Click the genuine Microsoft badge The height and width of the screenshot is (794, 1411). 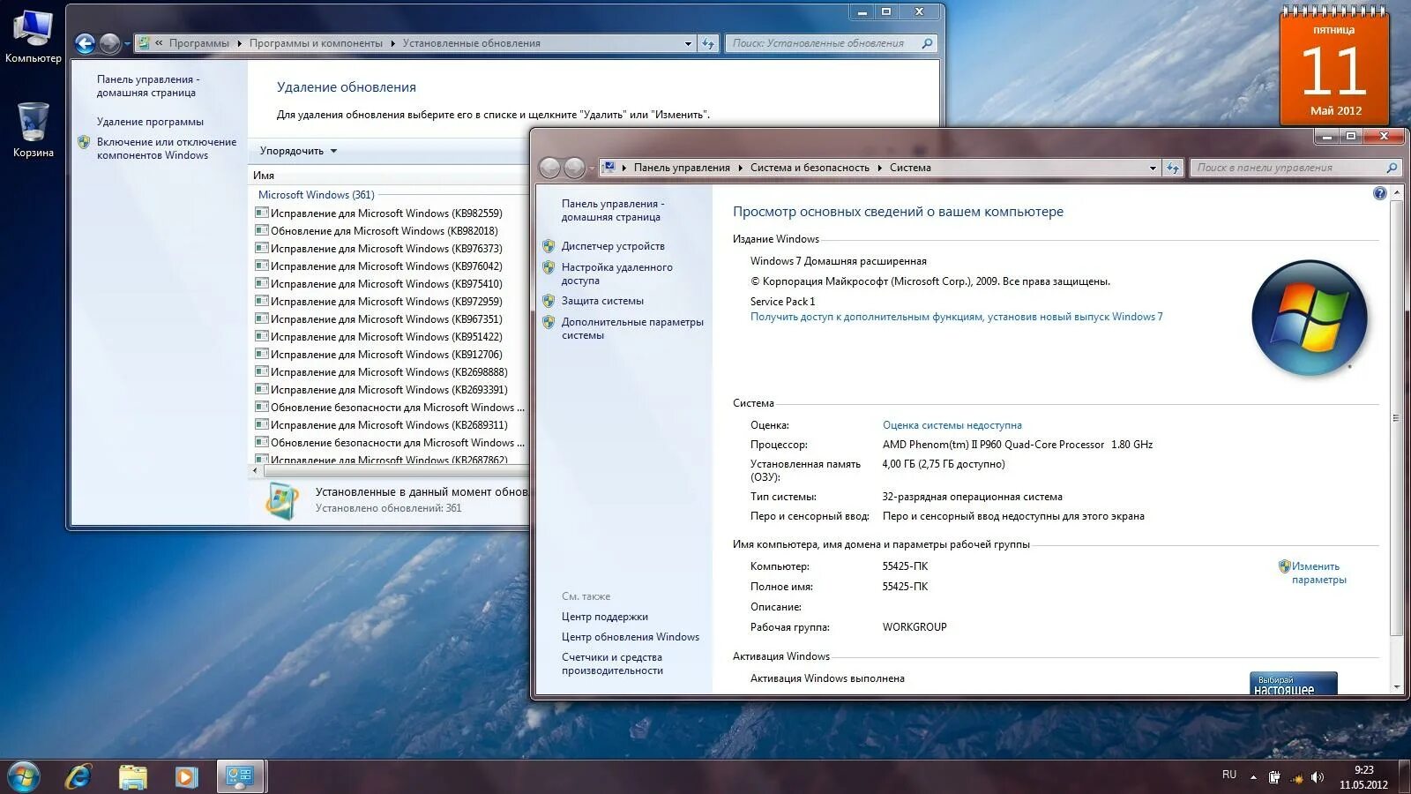[x=1294, y=684]
